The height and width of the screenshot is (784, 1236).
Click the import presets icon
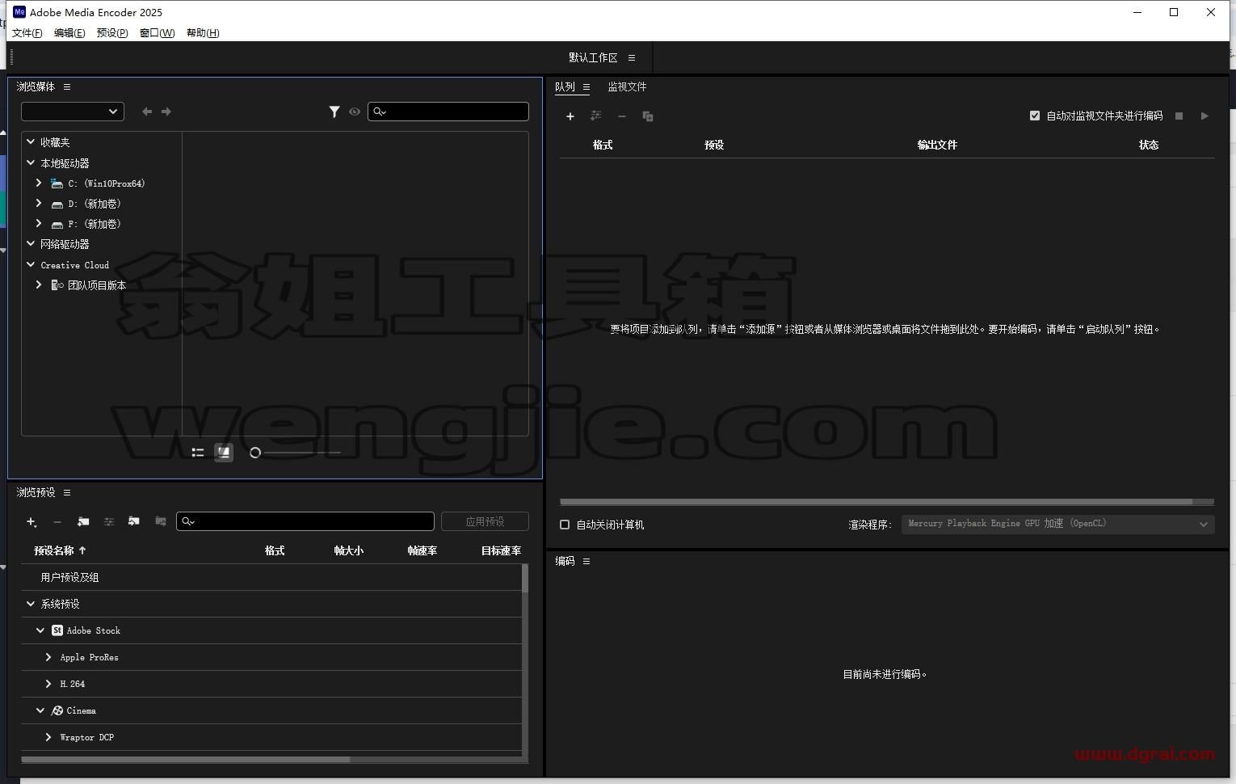point(134,522)
